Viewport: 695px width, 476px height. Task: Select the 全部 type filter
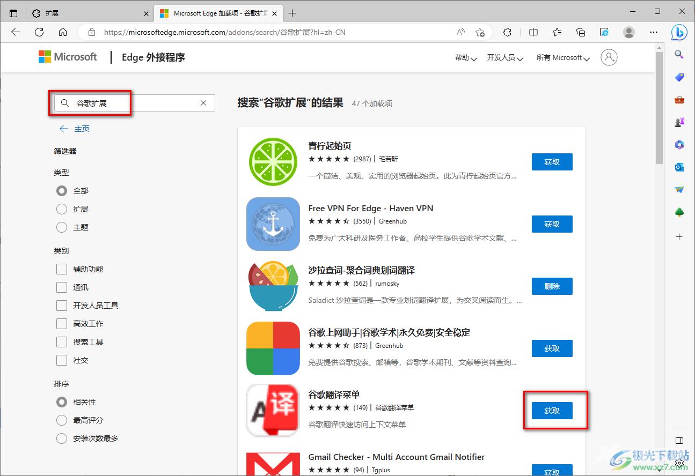(x=62, y=191)
